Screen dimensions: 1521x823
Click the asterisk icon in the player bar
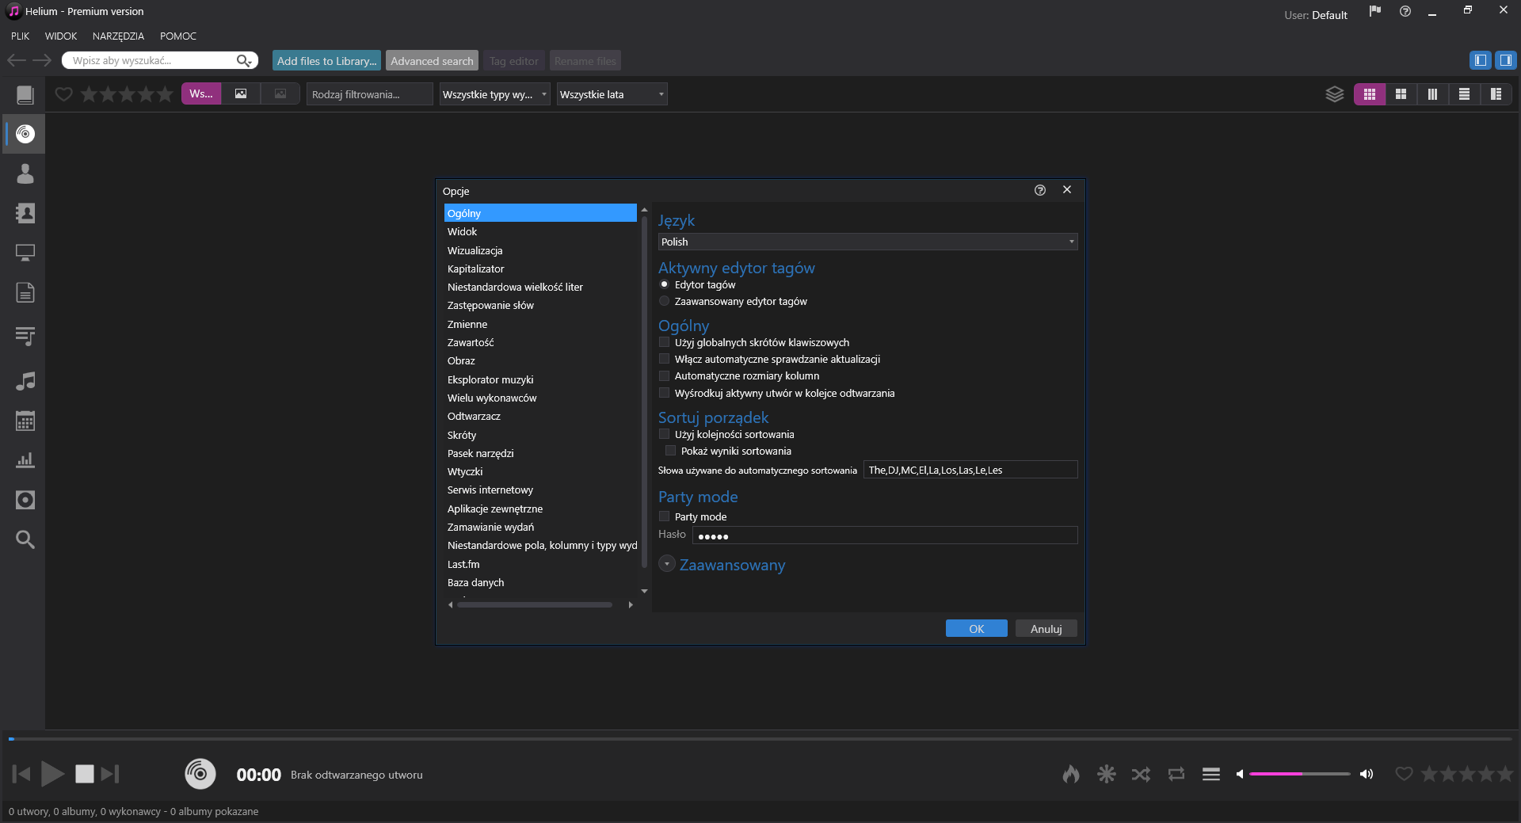[1107, 774]
